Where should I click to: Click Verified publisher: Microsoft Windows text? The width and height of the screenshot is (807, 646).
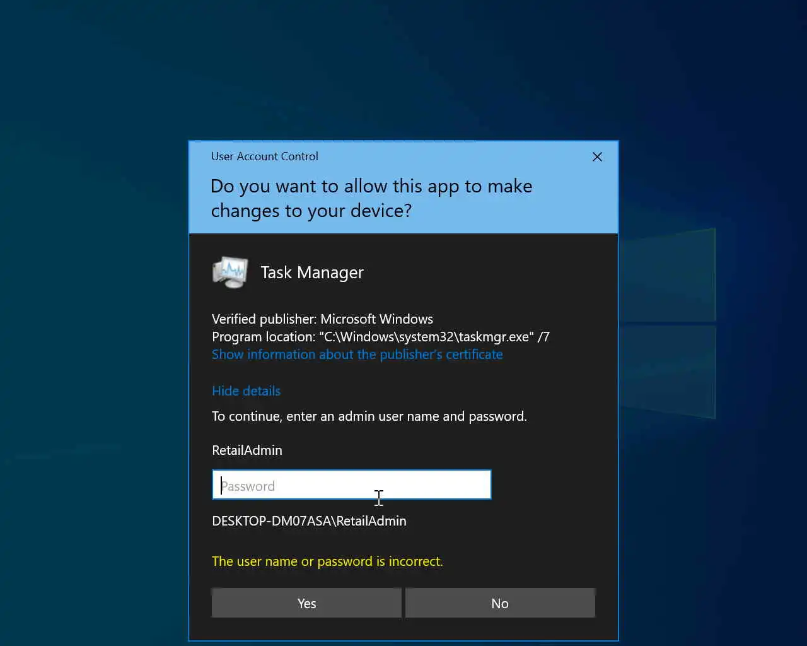(x=322, y=319)
